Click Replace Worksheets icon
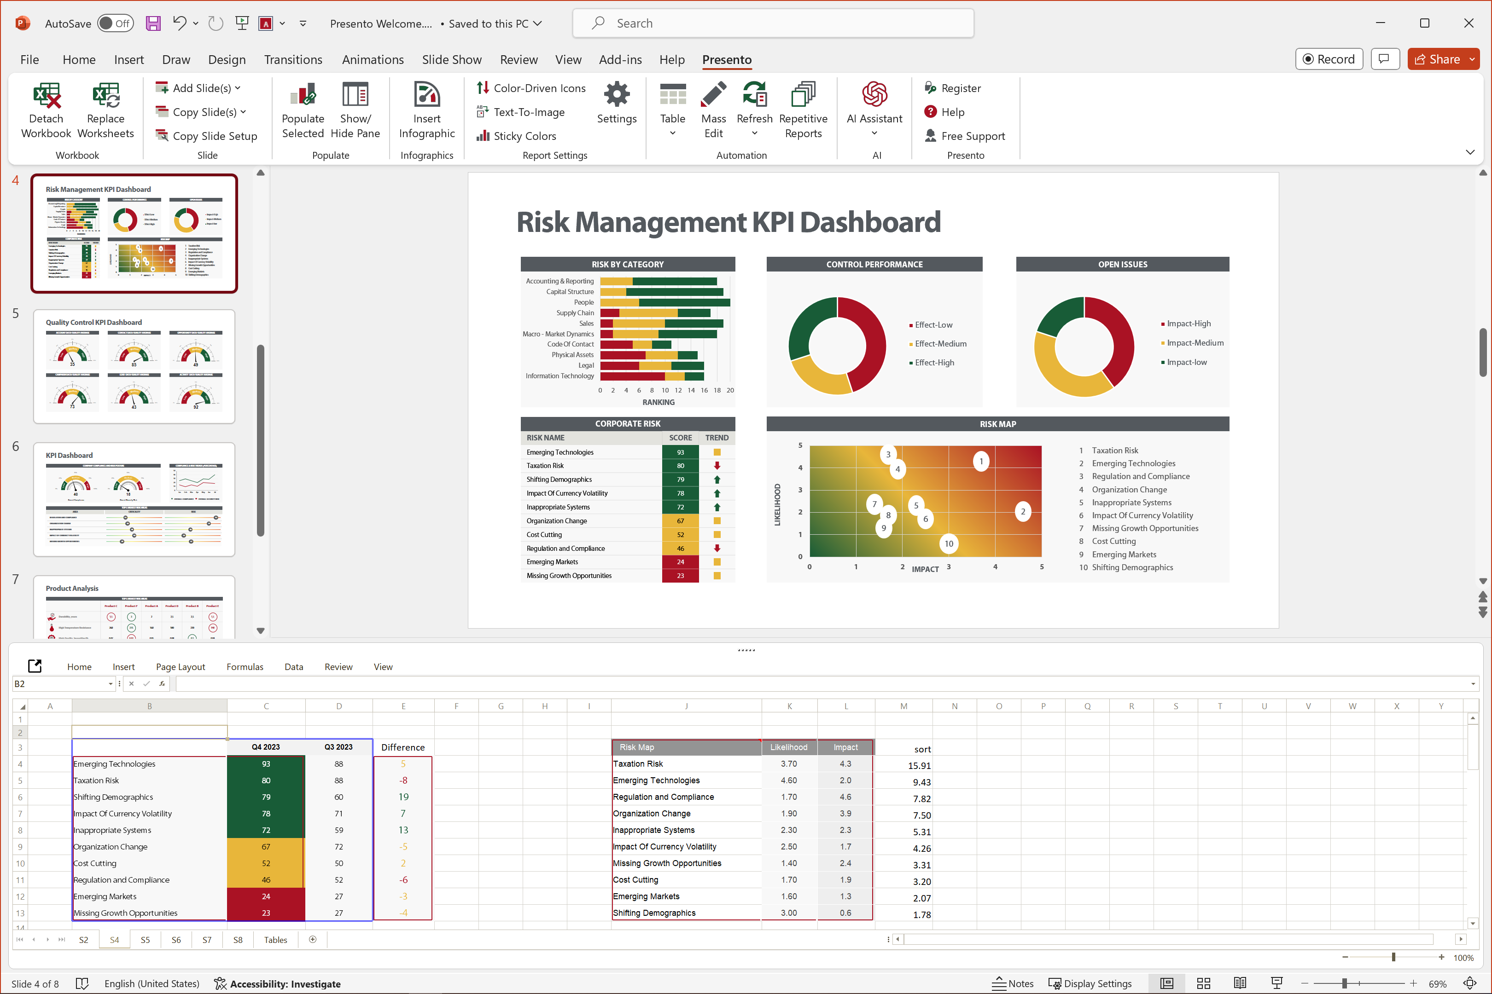Image resolution: width=1492 pixels, height=994 pixels. pyautogui.click(x=105, y=96)
